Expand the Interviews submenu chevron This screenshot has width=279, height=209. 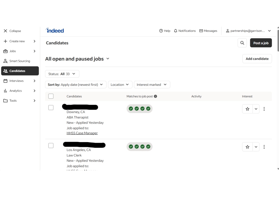(x=35, y=81)
